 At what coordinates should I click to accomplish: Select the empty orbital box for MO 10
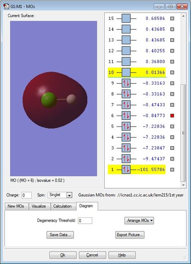tap(126, 72)
